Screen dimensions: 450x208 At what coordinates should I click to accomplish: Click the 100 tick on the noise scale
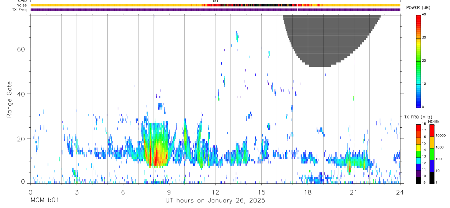(439, 159)
